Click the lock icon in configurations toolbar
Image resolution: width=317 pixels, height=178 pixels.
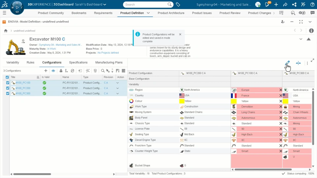[x=61, y=71]
